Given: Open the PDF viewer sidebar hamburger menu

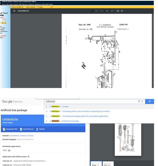Looking at the screenshot, I should [x=14, y=11].
